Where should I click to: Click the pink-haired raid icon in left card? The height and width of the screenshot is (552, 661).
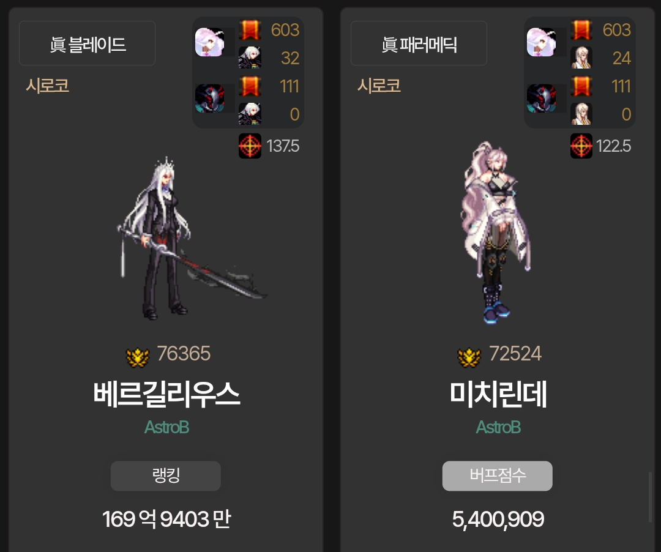[x=209, y=42]
